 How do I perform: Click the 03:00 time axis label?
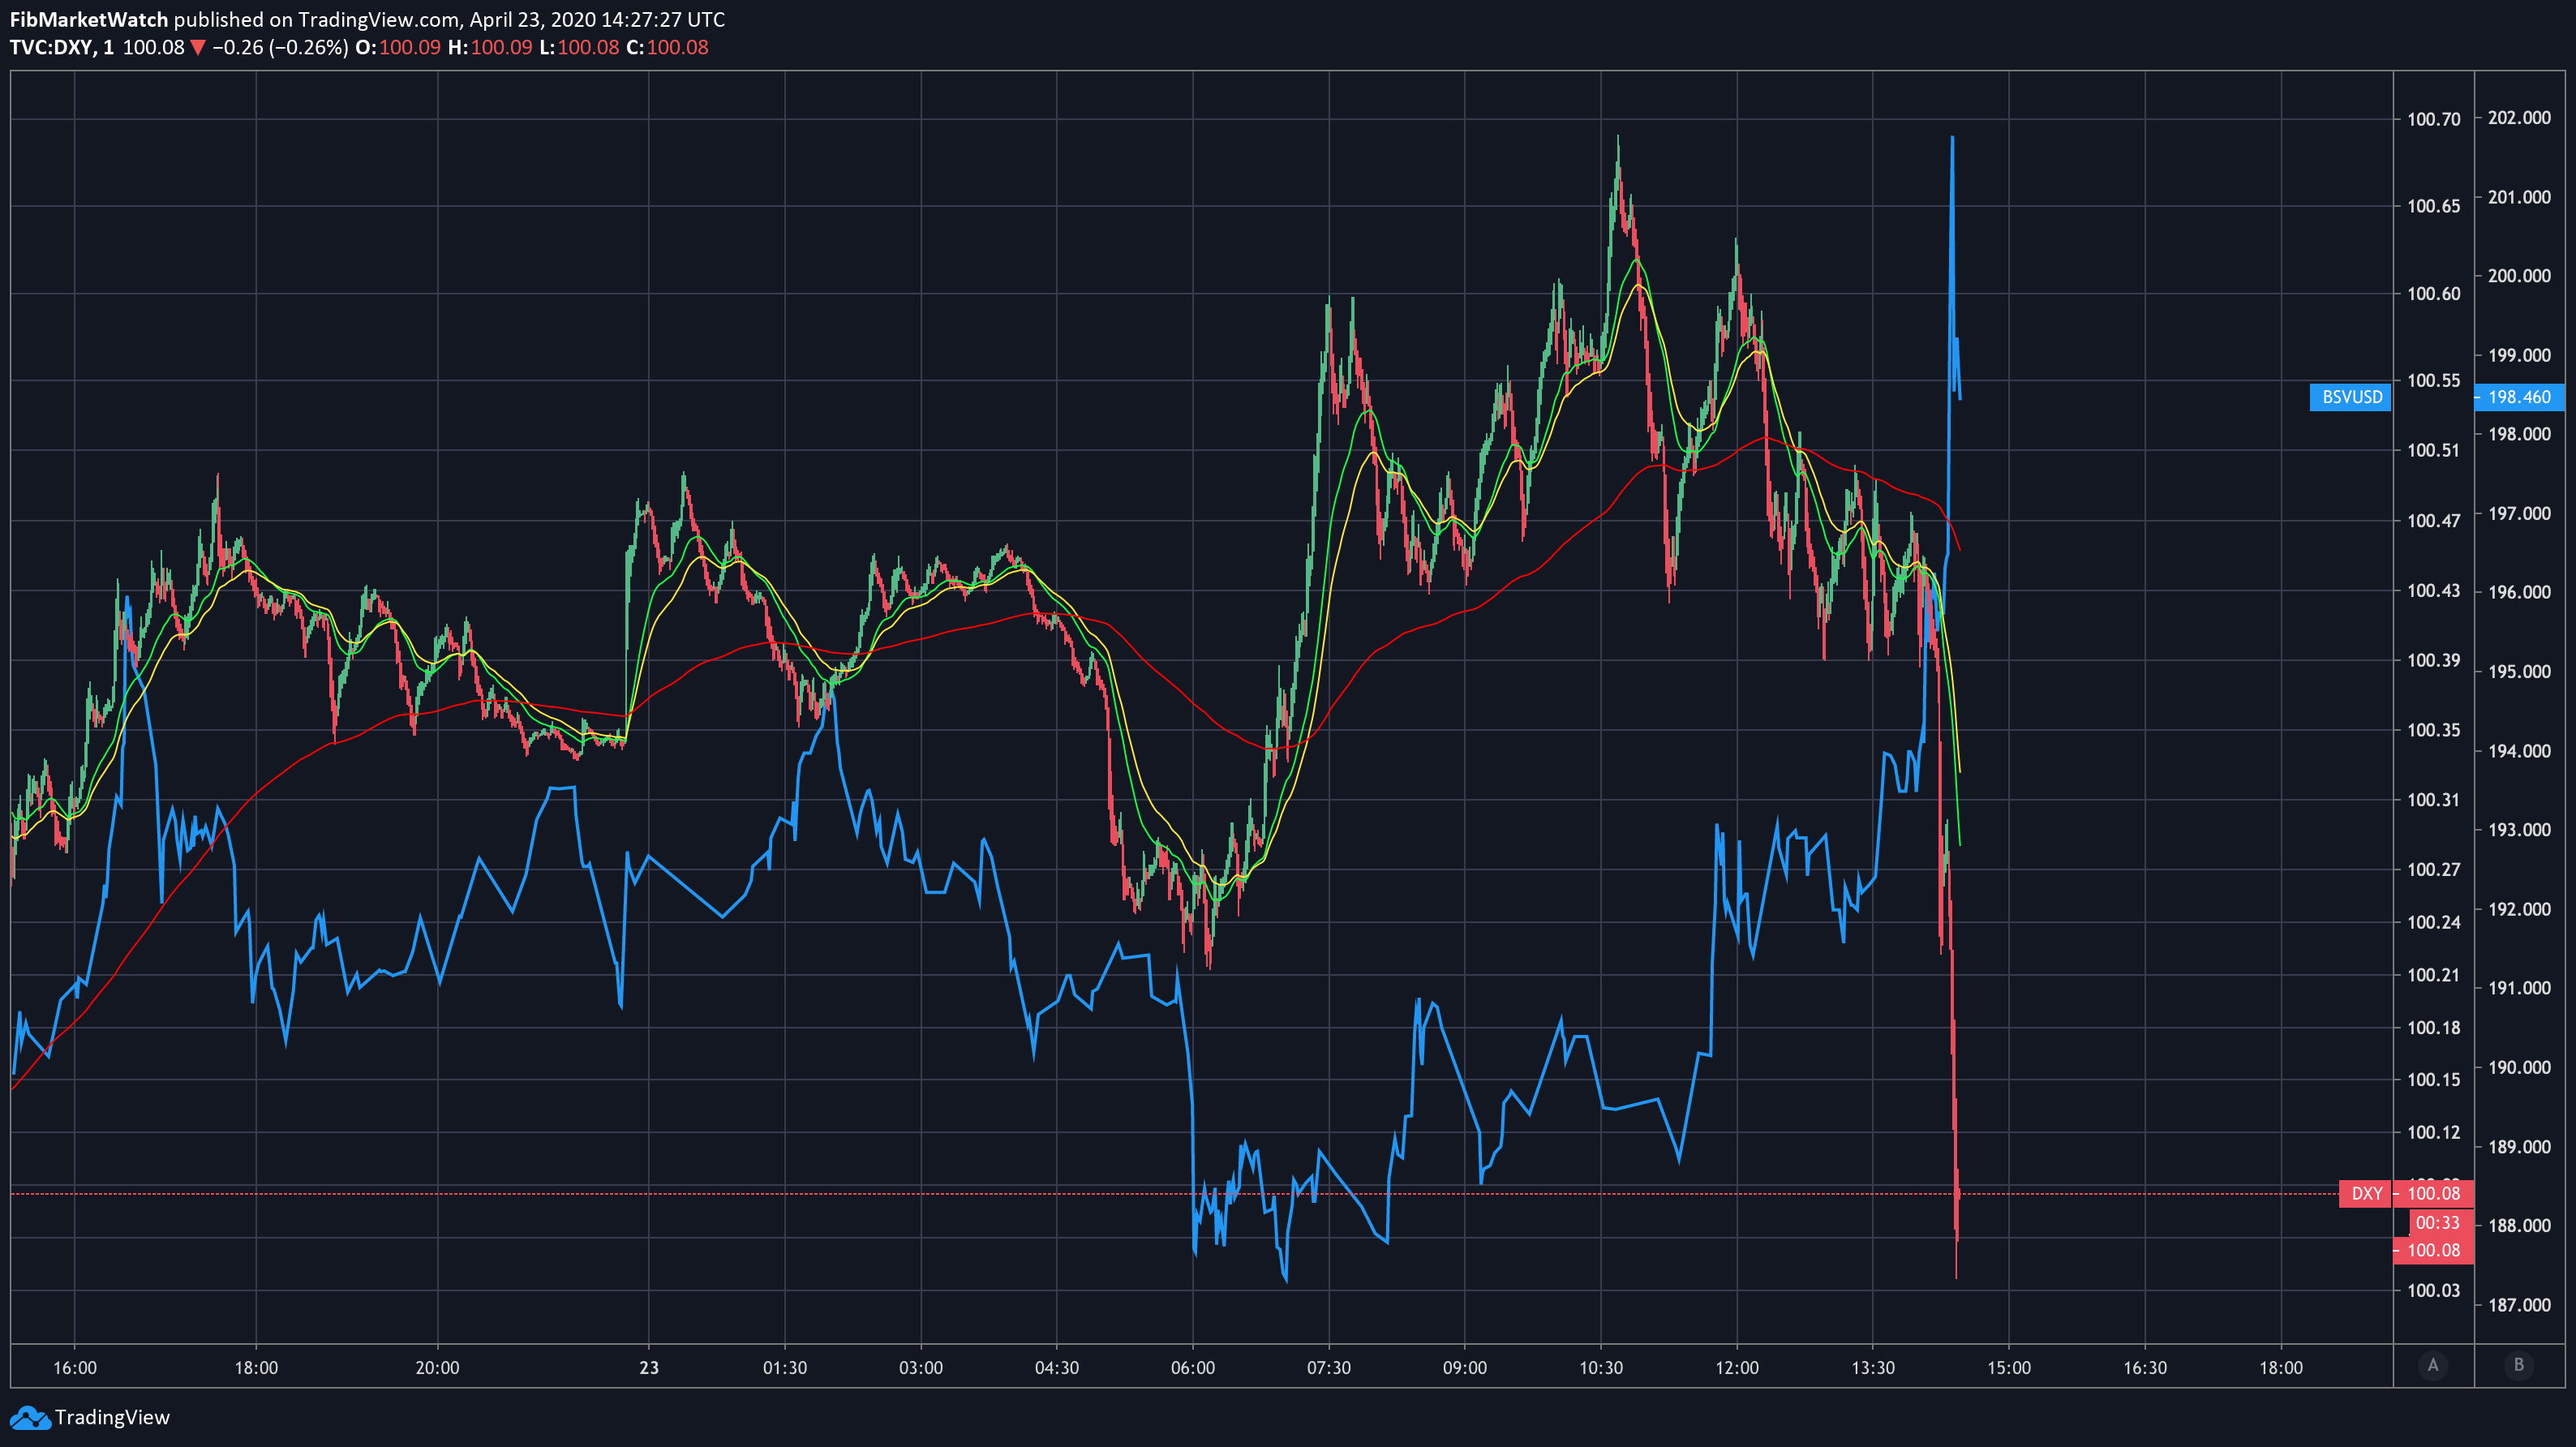pyautogui.click(x=921, y=1367)
